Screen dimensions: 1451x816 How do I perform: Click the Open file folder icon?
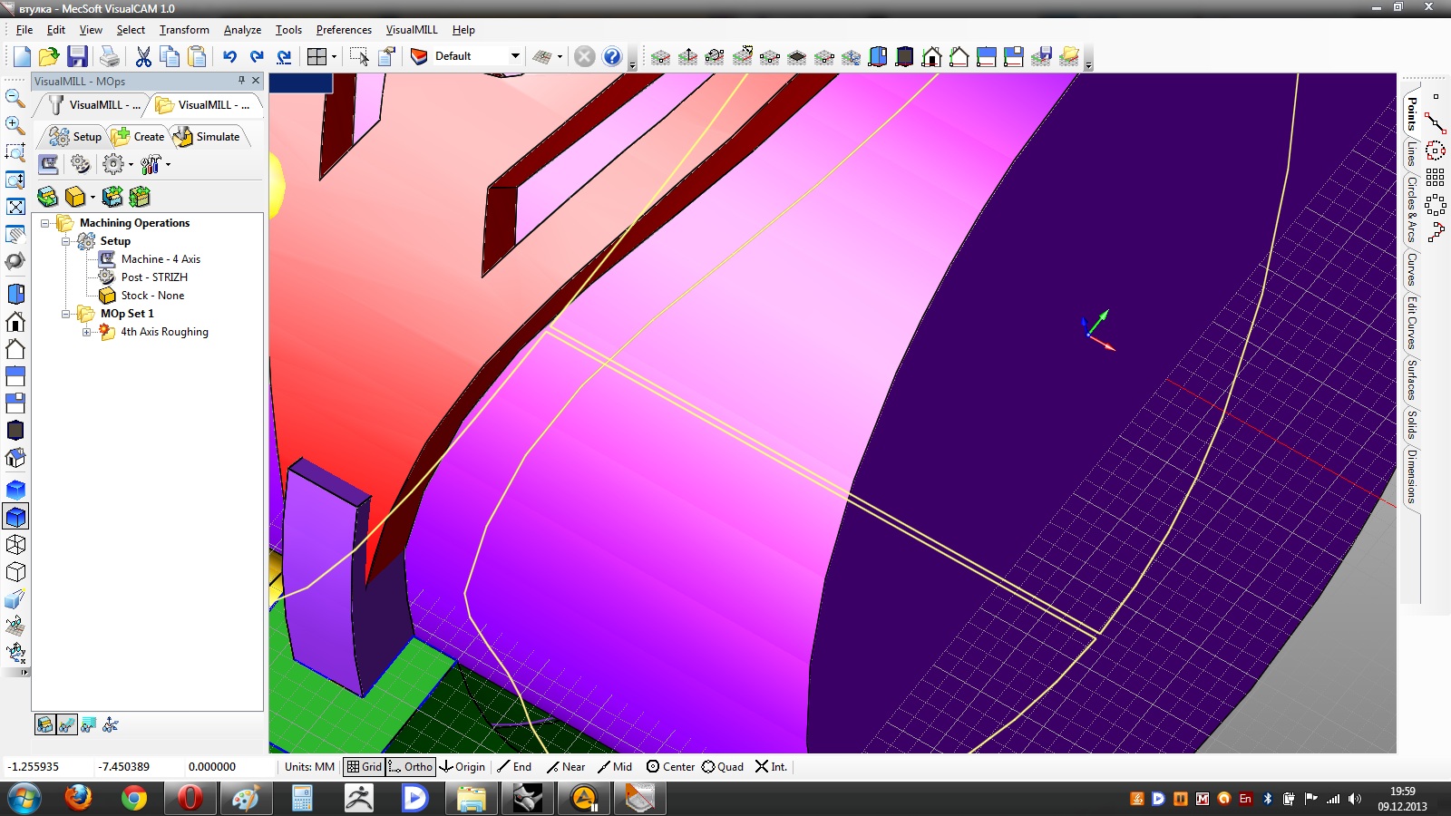click(x=49, y=56)
